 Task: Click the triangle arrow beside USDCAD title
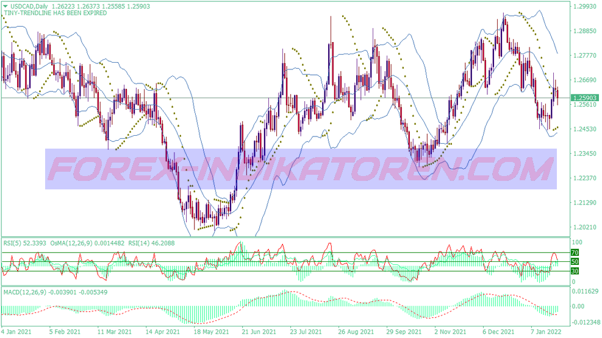click(x=5, y=5)
